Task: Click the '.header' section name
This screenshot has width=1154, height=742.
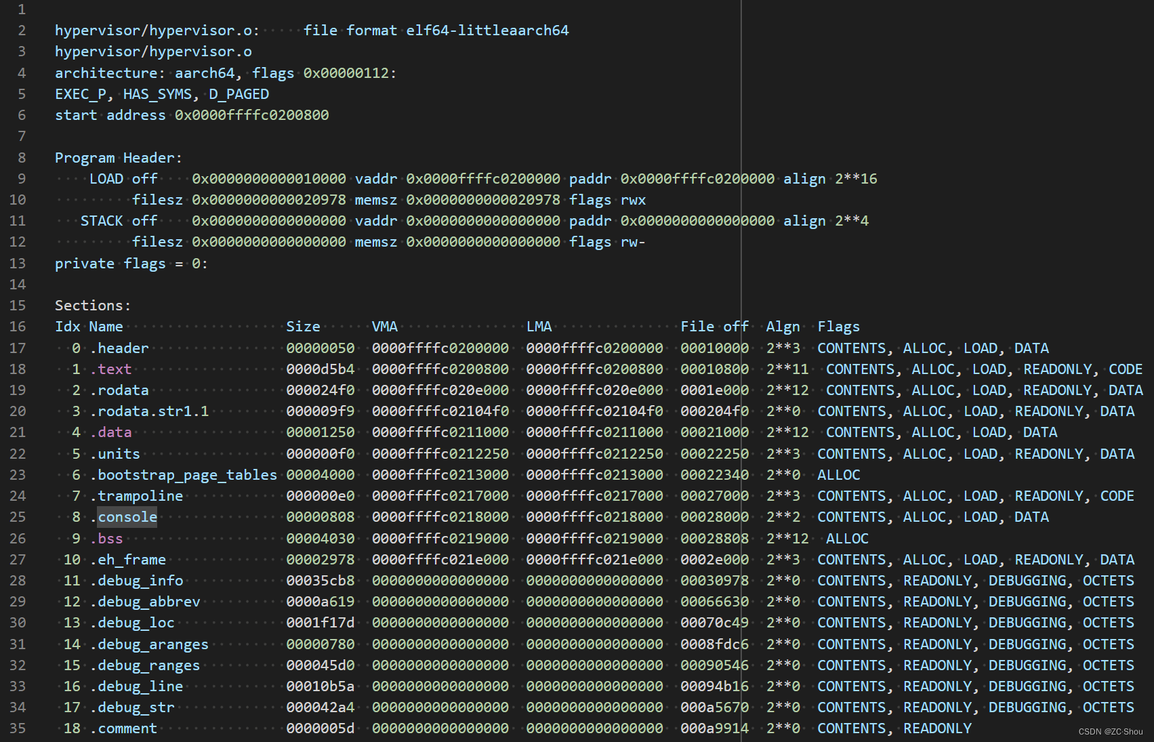Action: click(x=119, y=348)
